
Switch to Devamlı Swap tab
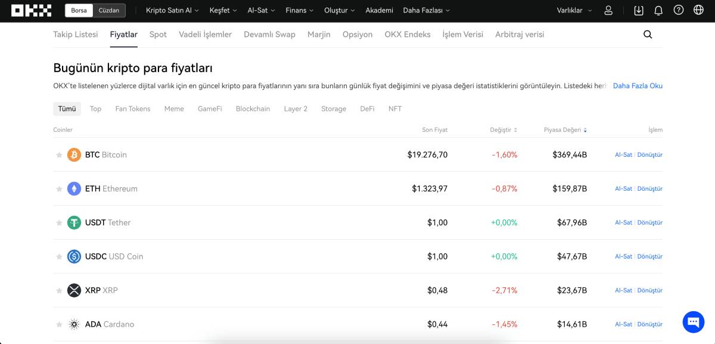(269, 35)
